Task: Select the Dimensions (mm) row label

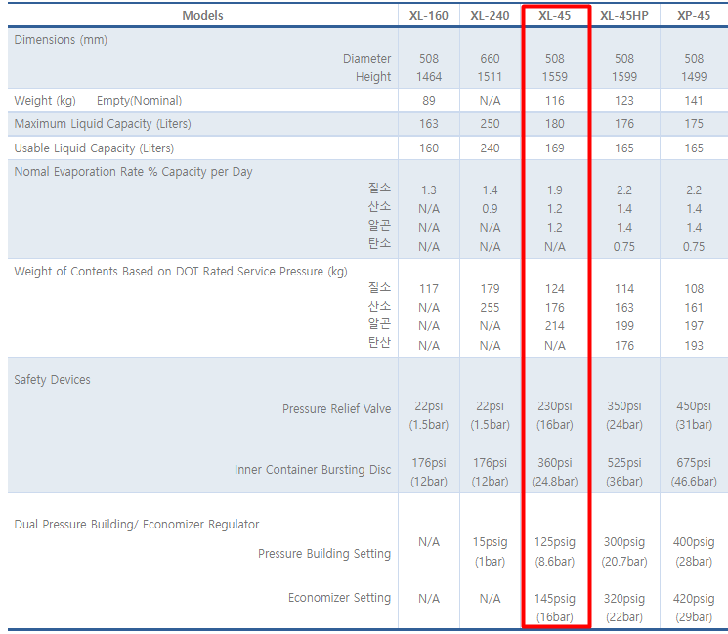Action: (x=61, y=40)
